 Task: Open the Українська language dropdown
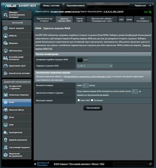(141, 6)
